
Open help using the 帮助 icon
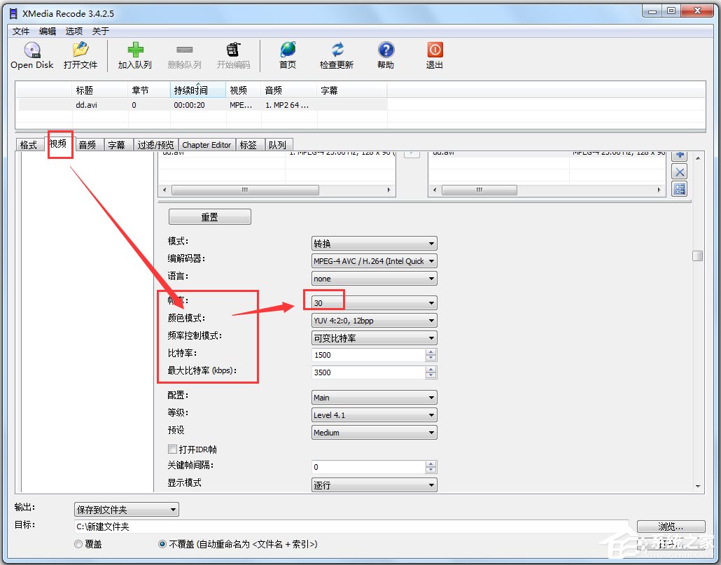click(386, 56)
